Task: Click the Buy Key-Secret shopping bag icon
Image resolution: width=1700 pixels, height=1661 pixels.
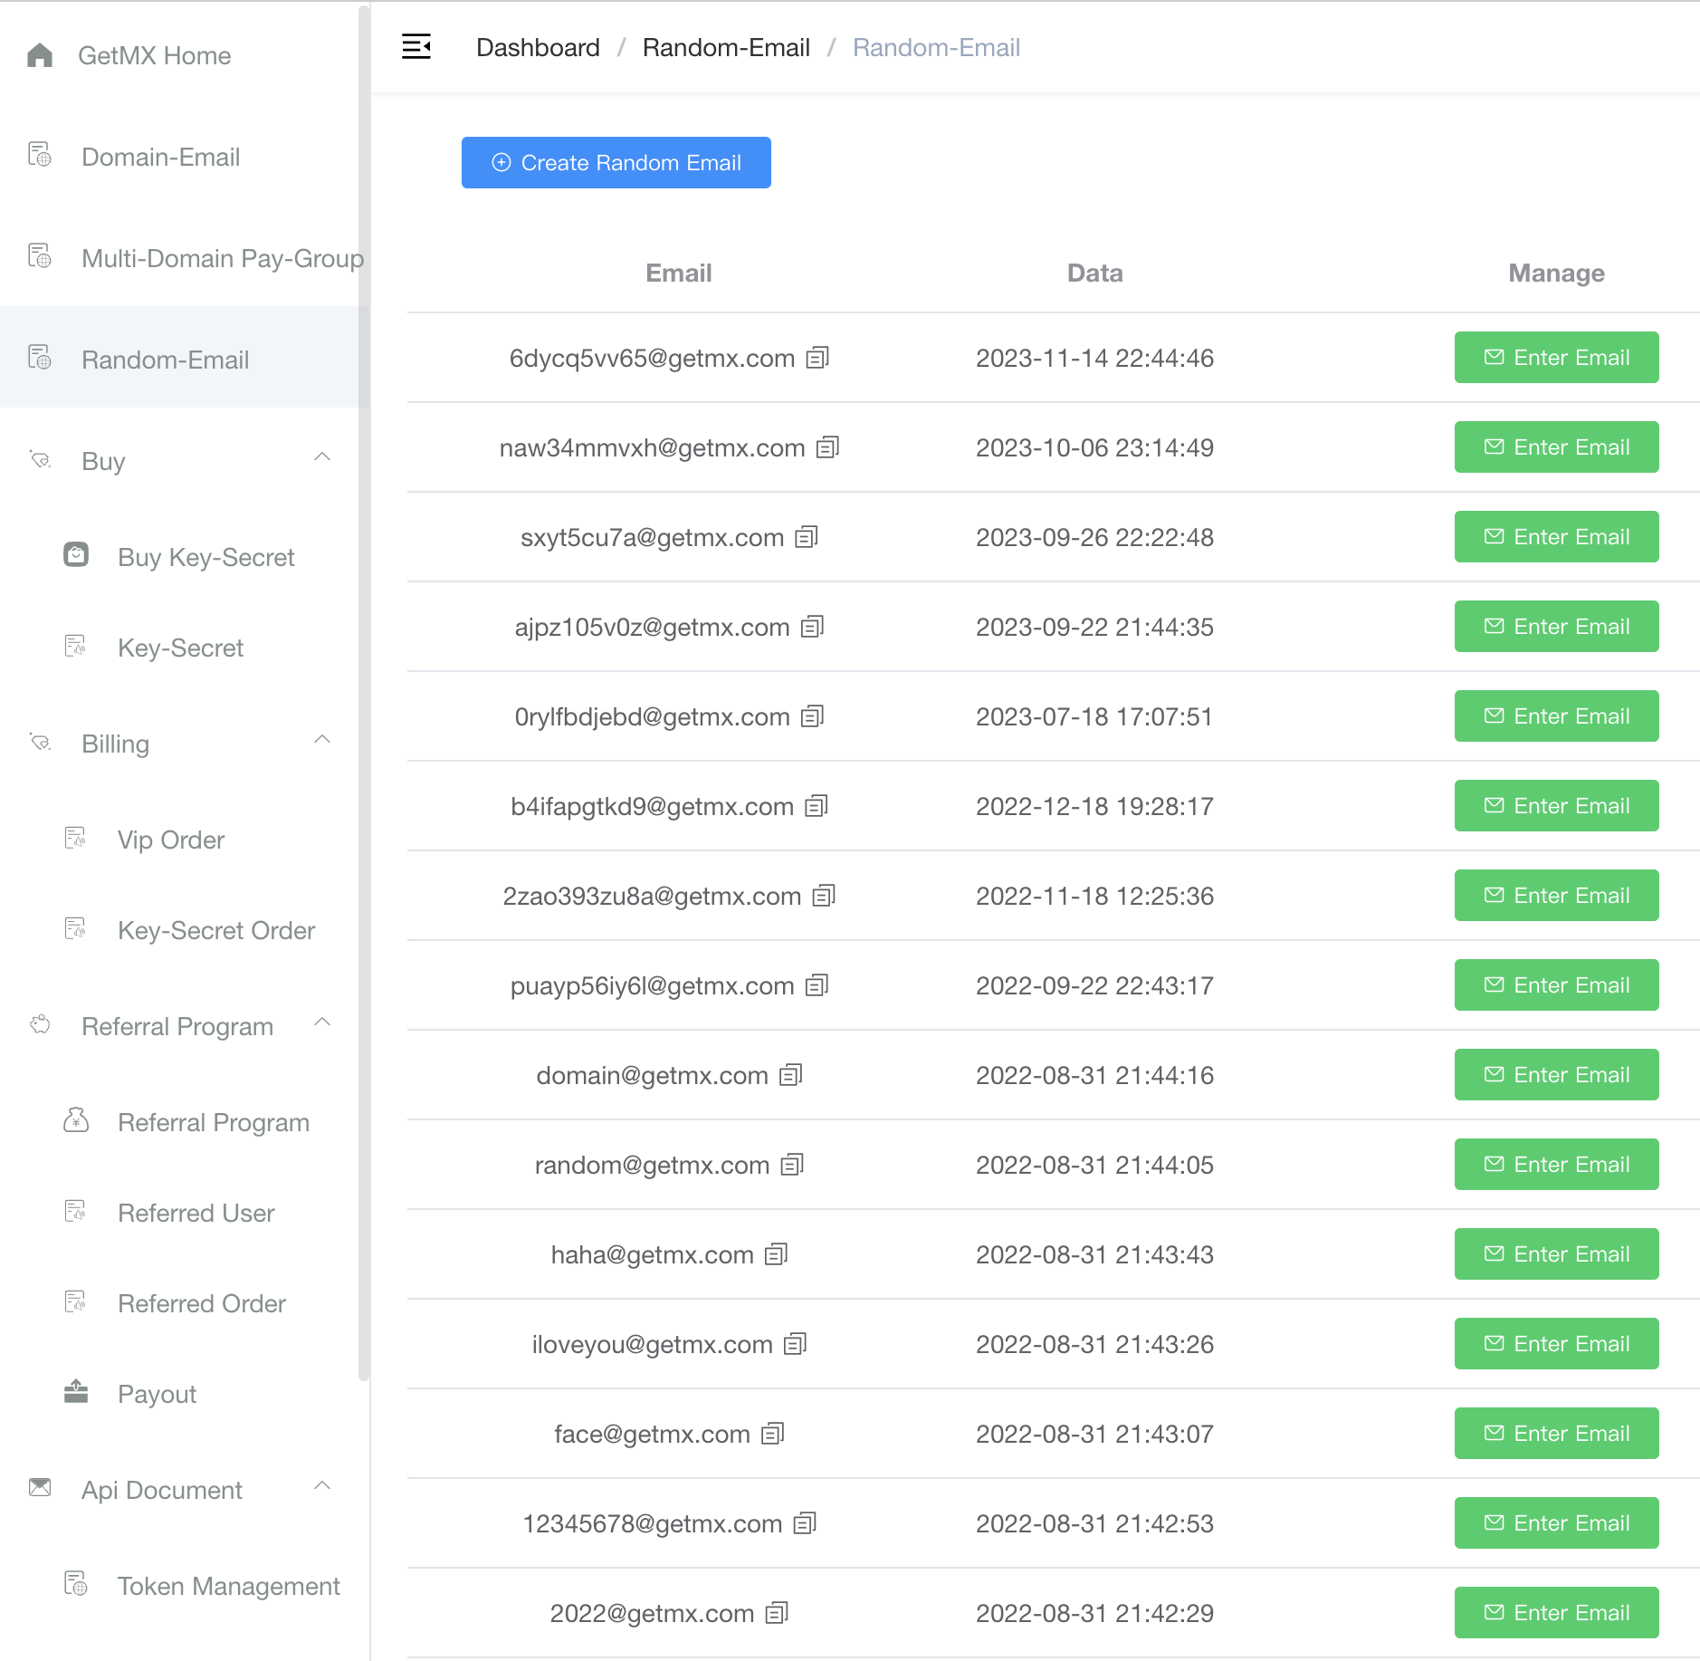Action: [76, 554]
